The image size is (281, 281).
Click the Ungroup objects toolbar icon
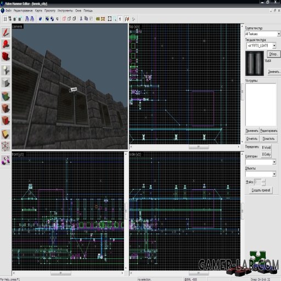tap(52, 19)
